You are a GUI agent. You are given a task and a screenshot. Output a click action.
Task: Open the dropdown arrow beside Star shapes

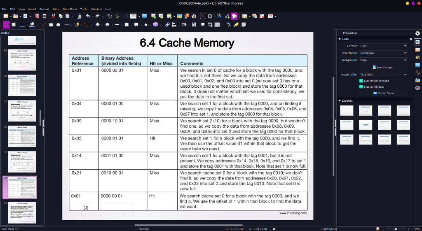pos(150,25)
